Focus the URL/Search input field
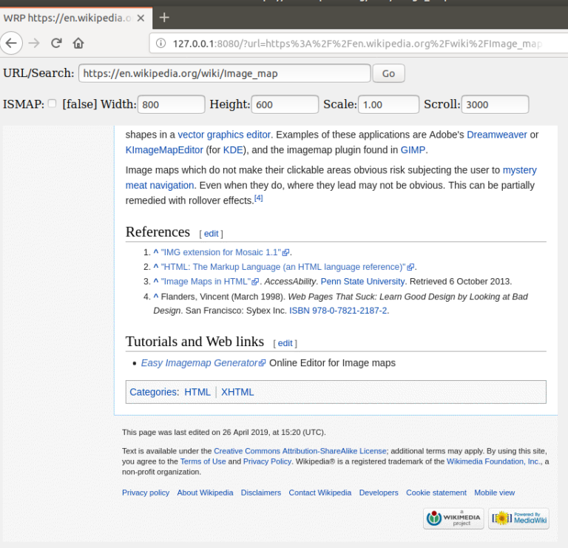Viewport: 568px width, 548px height. pyautogui.click(x=225, y=73)
